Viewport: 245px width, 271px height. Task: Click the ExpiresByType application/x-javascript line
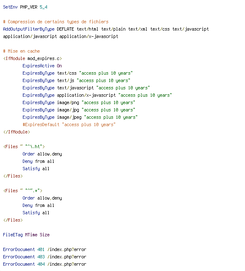[97, 95]
